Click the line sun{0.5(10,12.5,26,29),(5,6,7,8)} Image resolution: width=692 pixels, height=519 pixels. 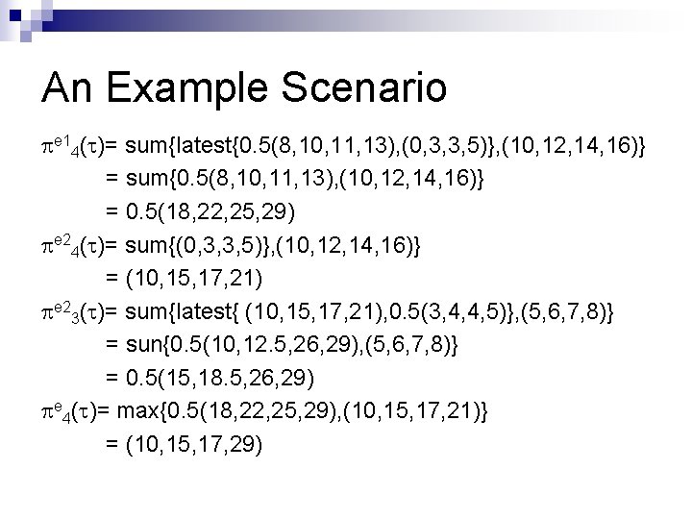[x=282, y=344]
